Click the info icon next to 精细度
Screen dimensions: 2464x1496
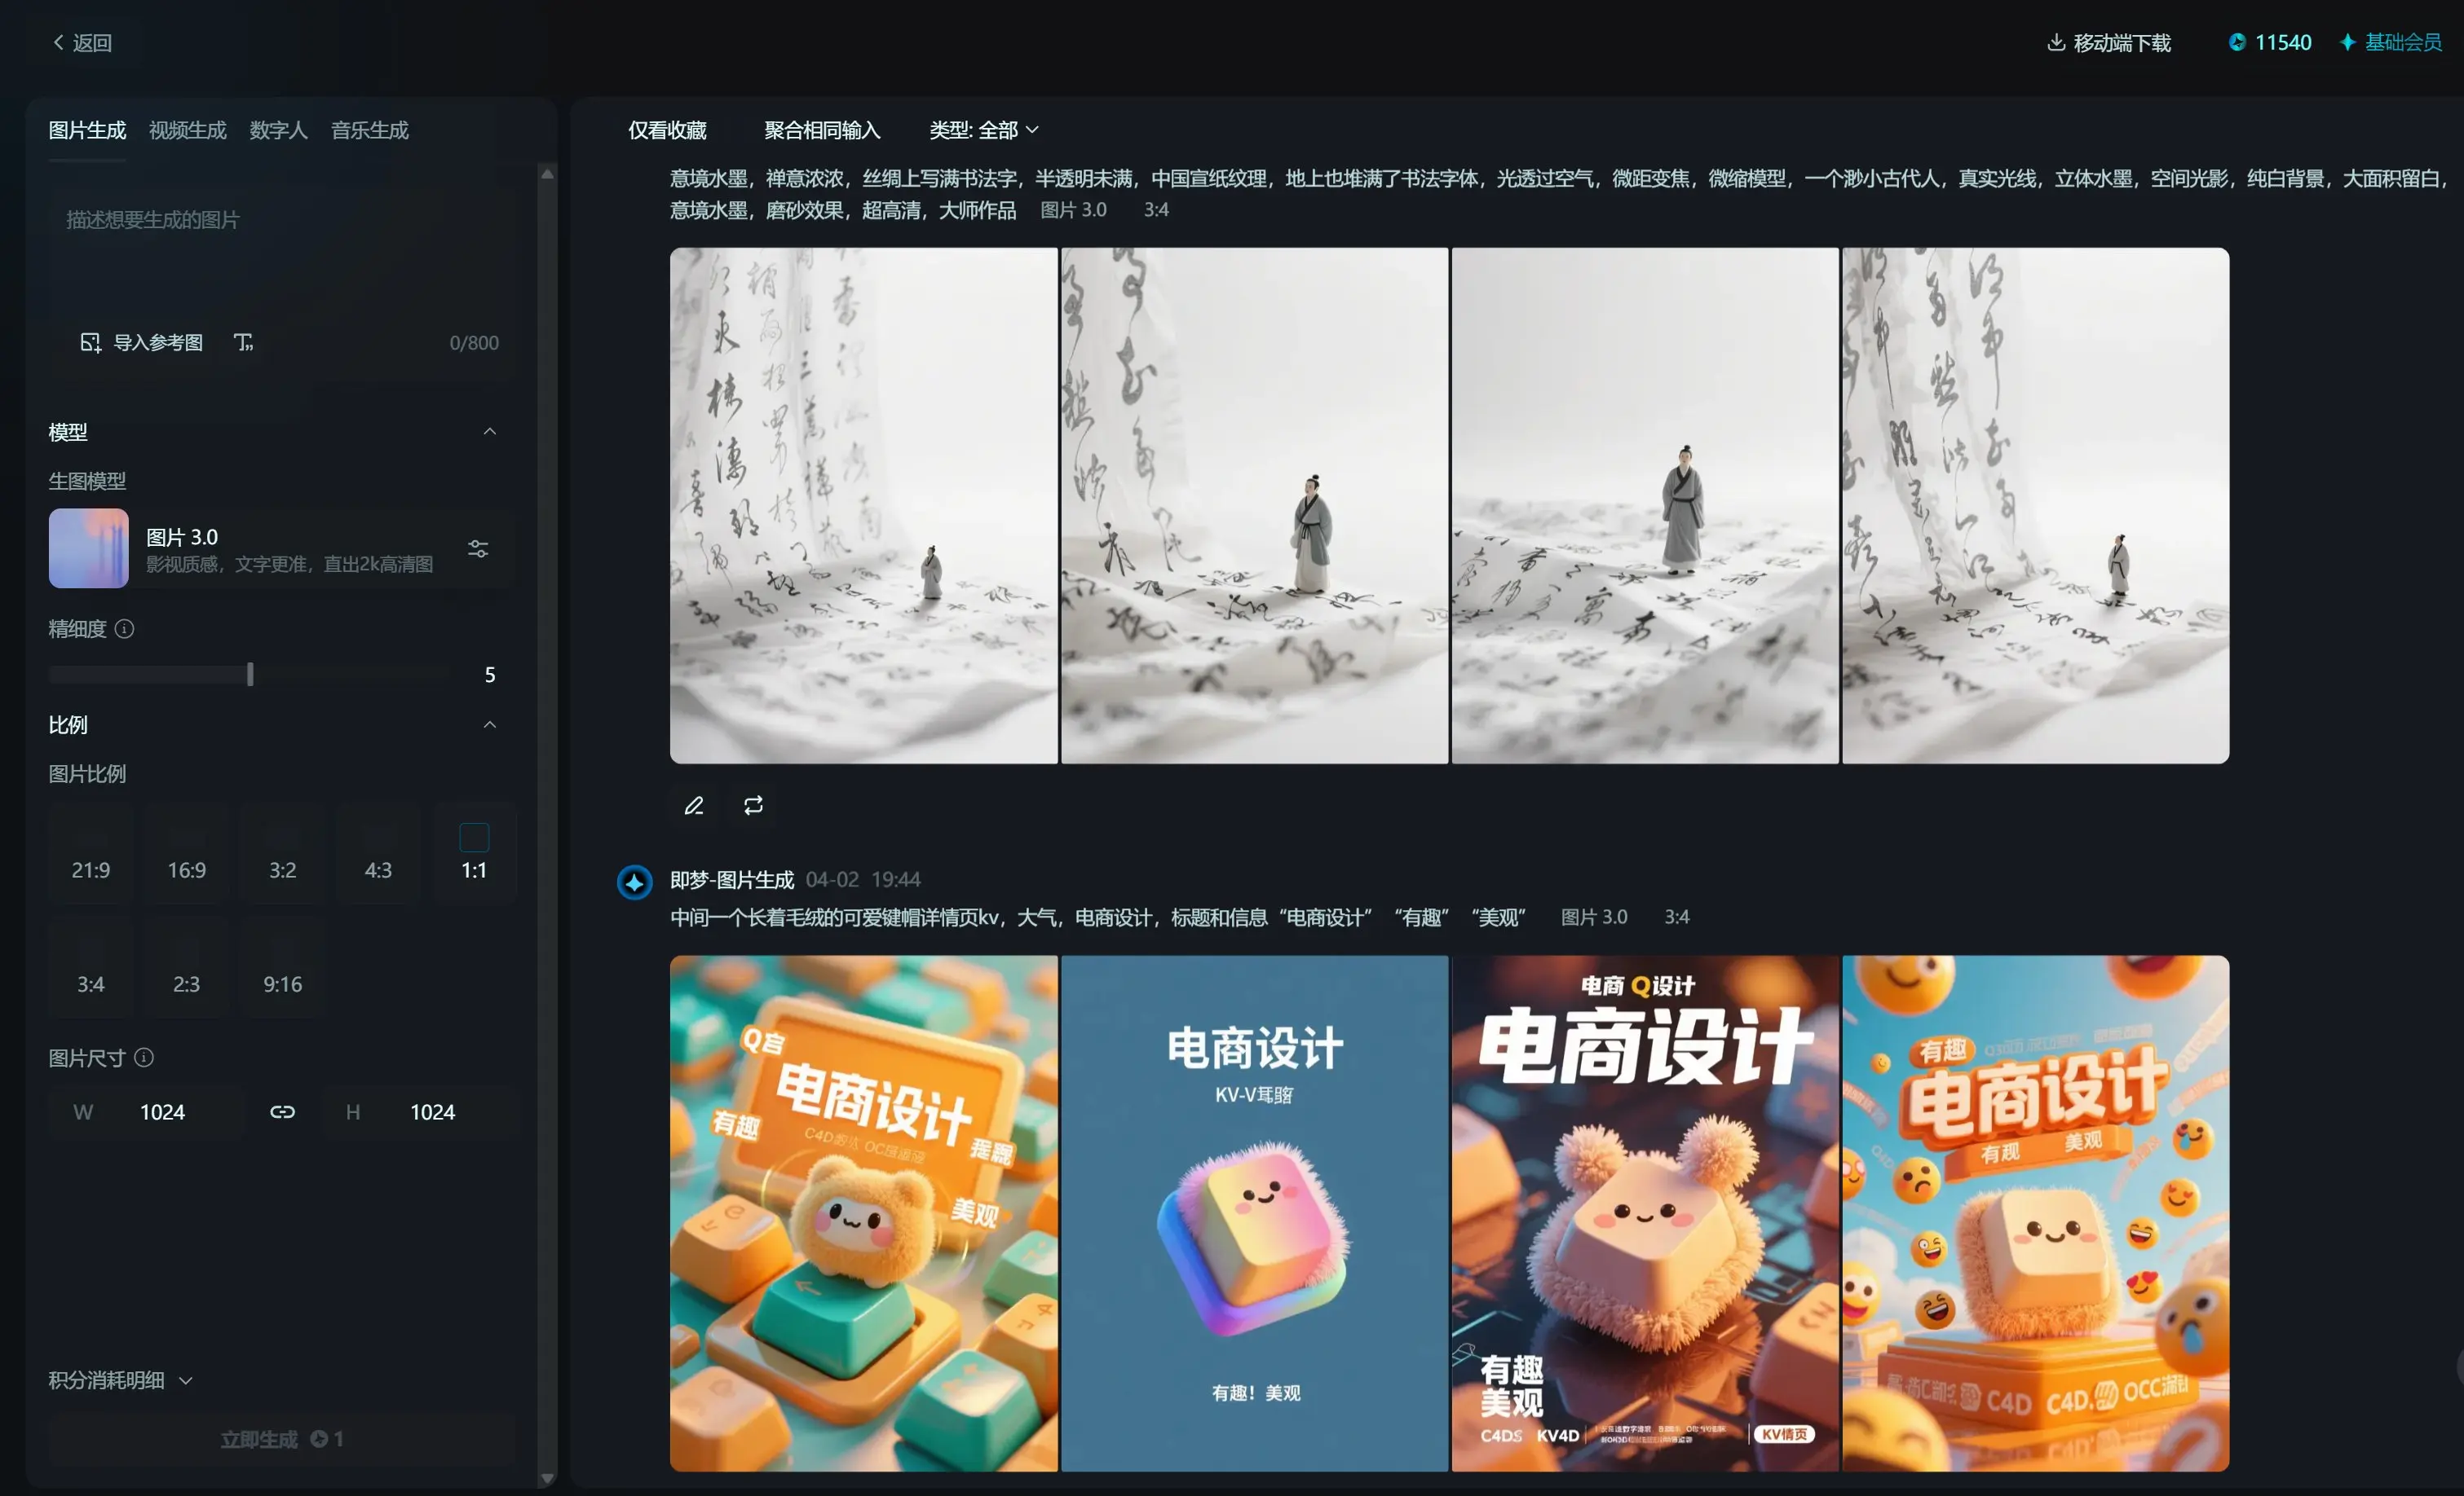click(x=125, y=628)
